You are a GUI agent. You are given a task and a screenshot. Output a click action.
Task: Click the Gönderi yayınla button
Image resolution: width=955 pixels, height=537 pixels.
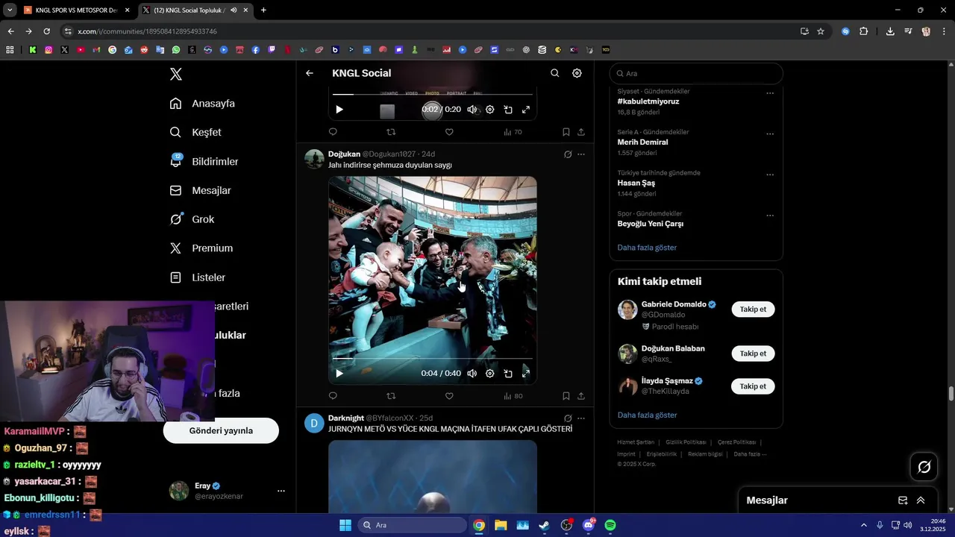[x=221, y=430]
